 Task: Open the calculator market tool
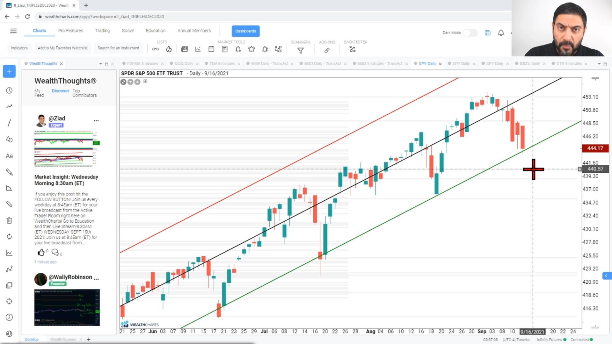[225, 49]
